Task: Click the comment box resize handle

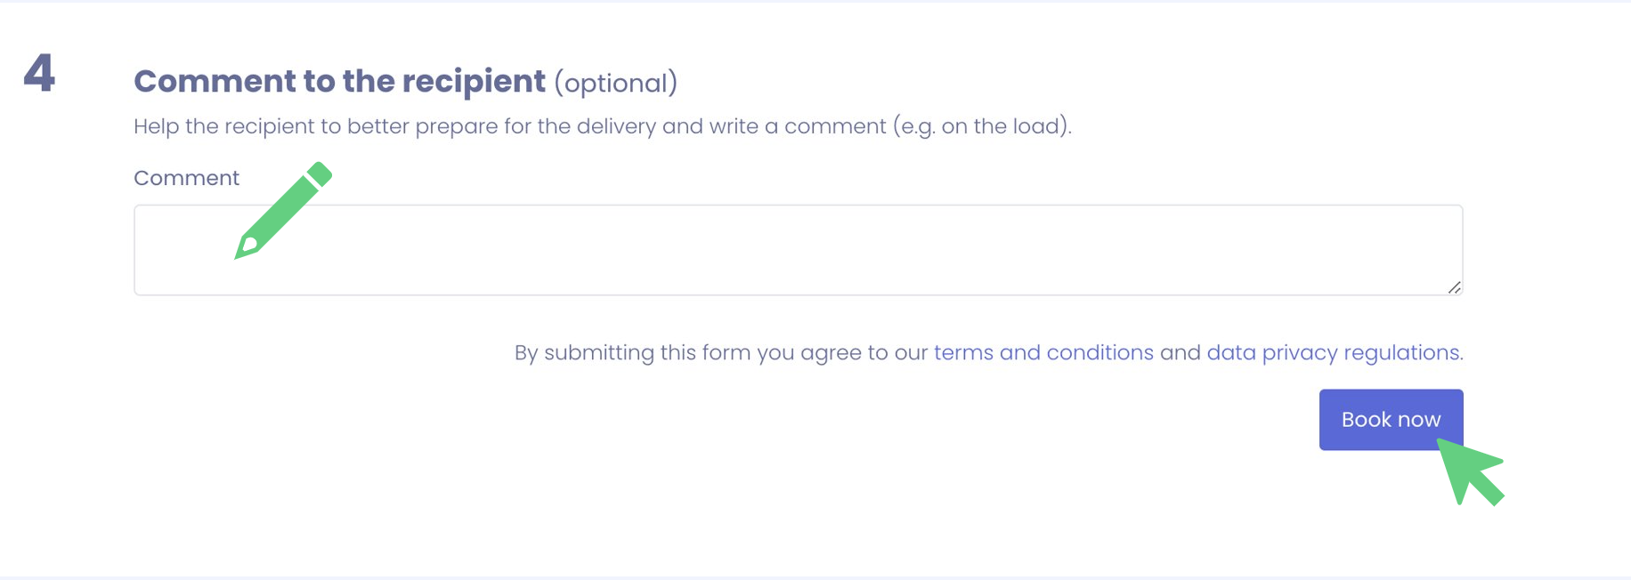Action: click(x=1454, y=286)
